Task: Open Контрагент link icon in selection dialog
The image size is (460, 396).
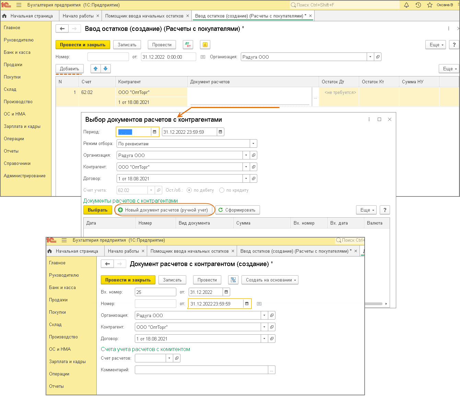Action: pos(253,167)
